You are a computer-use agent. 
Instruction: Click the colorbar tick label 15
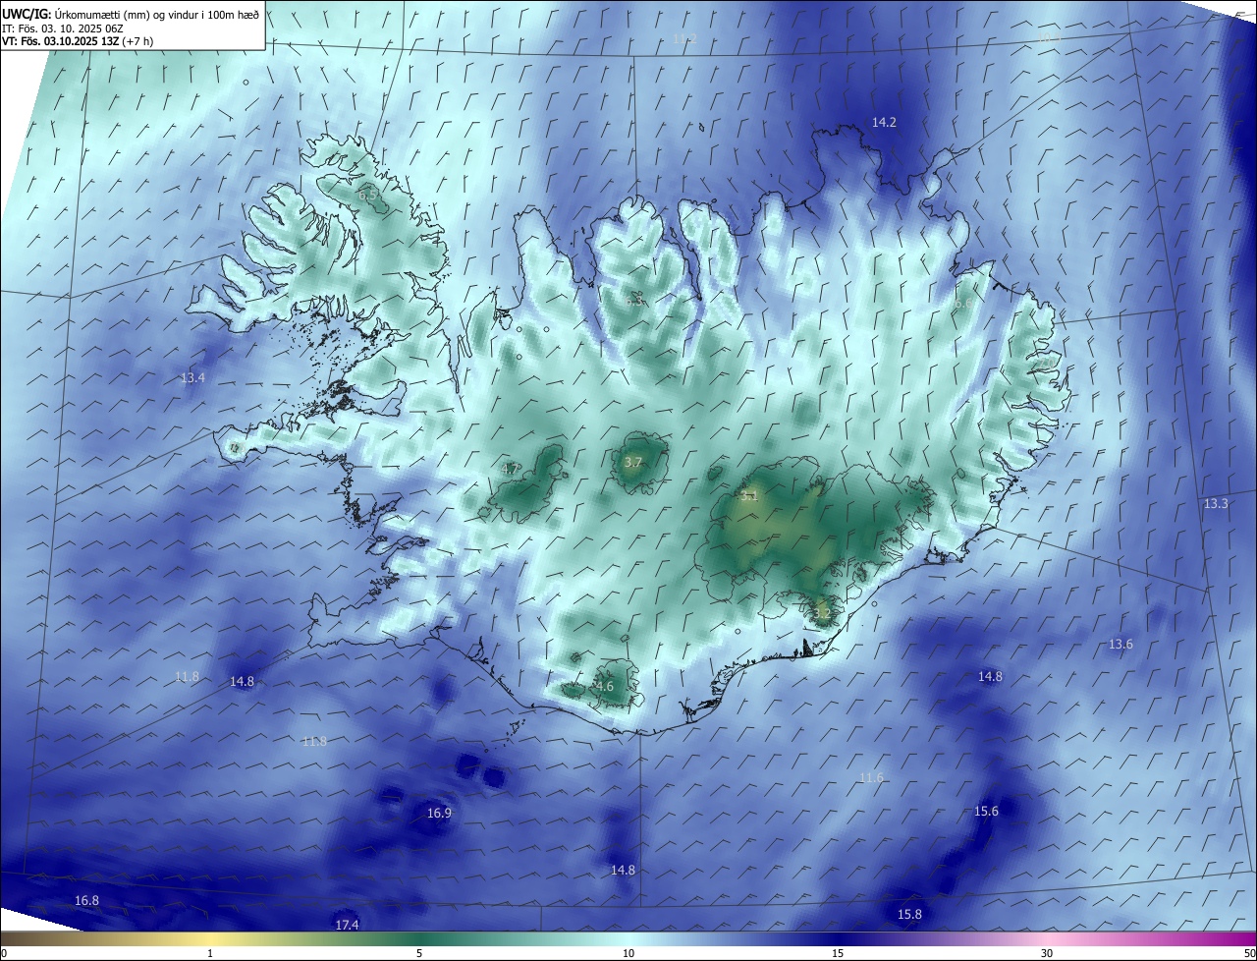(838, 954)
